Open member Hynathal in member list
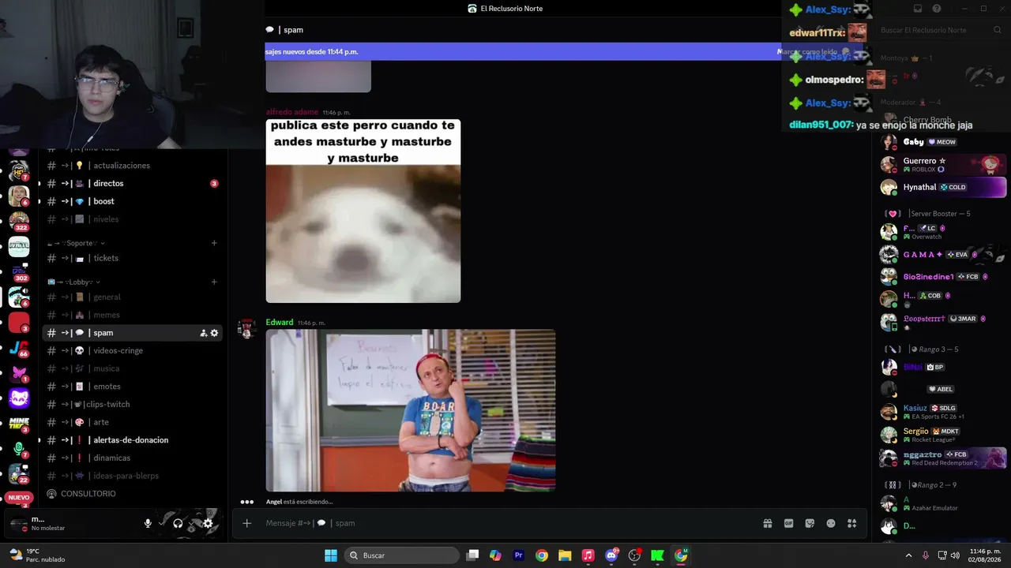 tap(943, 187)
